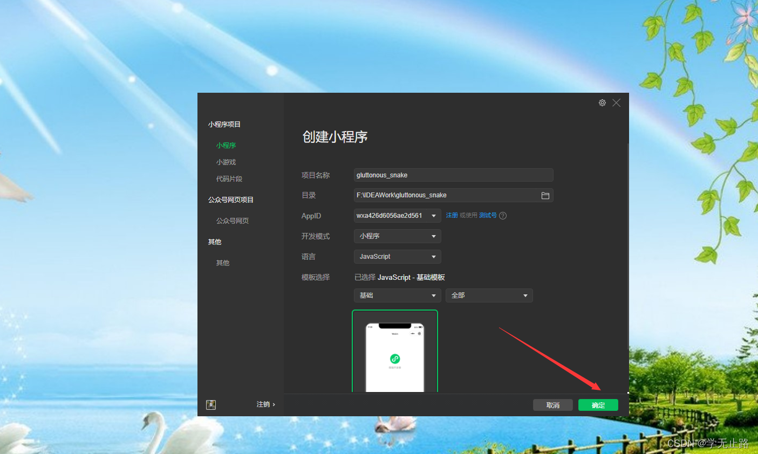Open the 开发模式 dropdown
Screen dimensions: 758x454
(398, 236)
